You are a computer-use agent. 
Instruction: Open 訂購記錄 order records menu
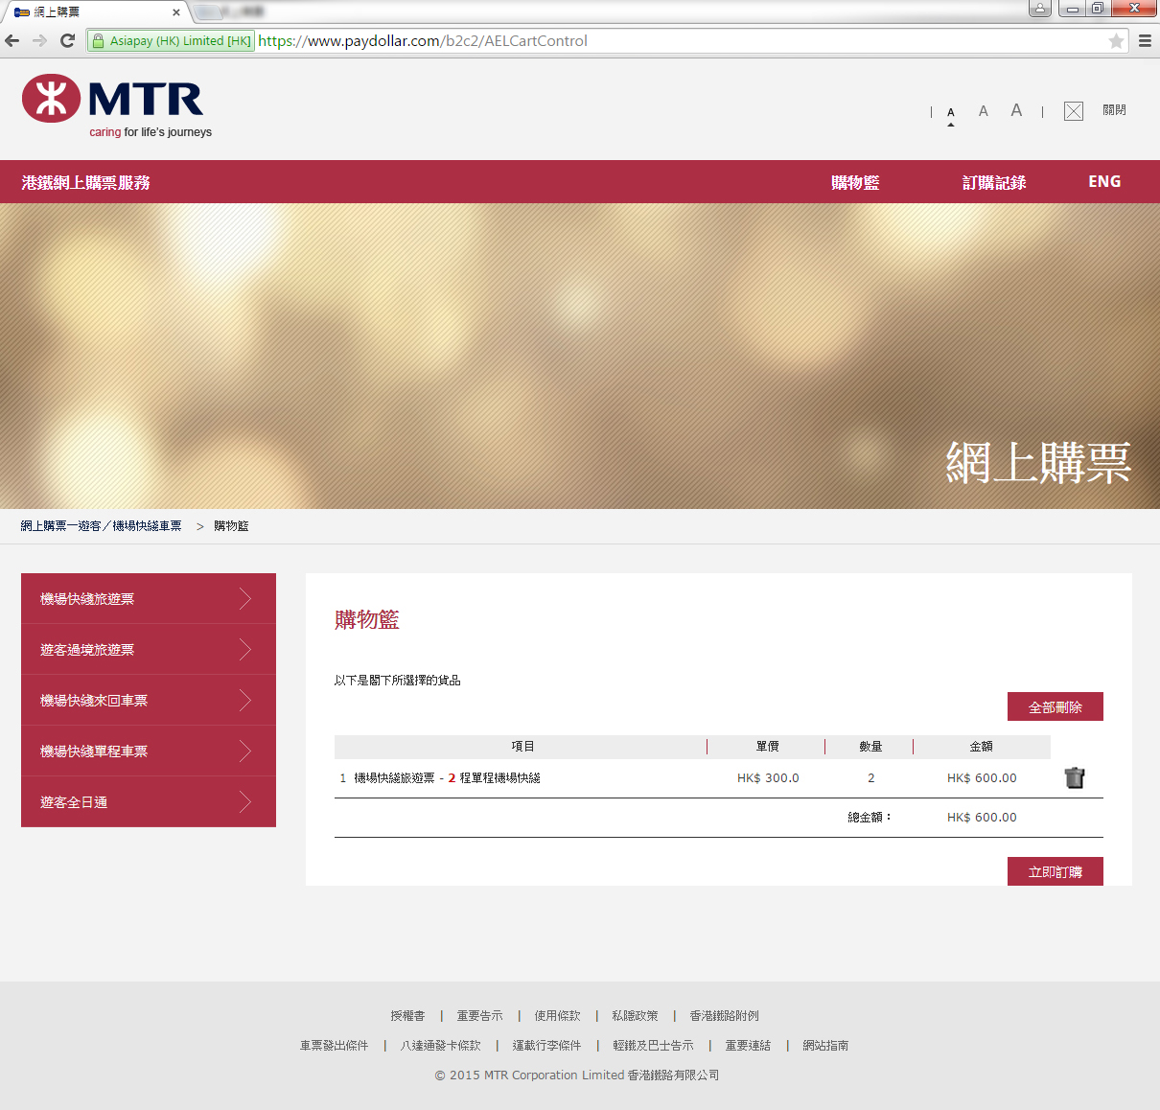[994, 182]
